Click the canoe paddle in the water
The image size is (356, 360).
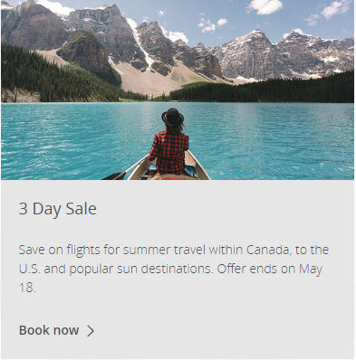[x=122, y=171]
